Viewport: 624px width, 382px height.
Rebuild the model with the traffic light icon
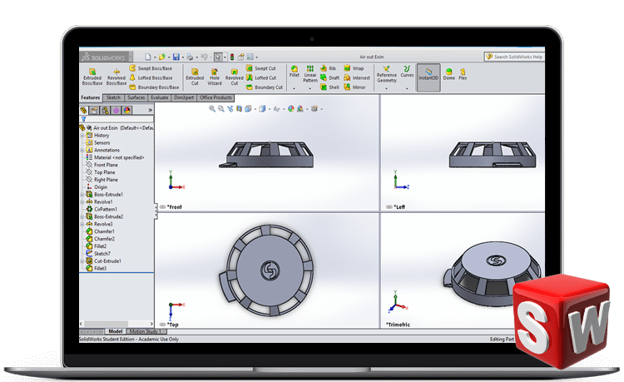coord(231,57)
